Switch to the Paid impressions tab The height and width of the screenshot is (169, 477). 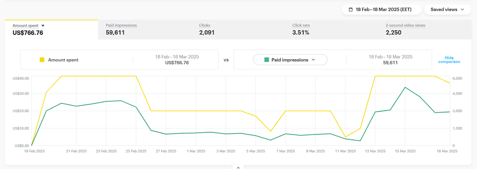(144, 29)
